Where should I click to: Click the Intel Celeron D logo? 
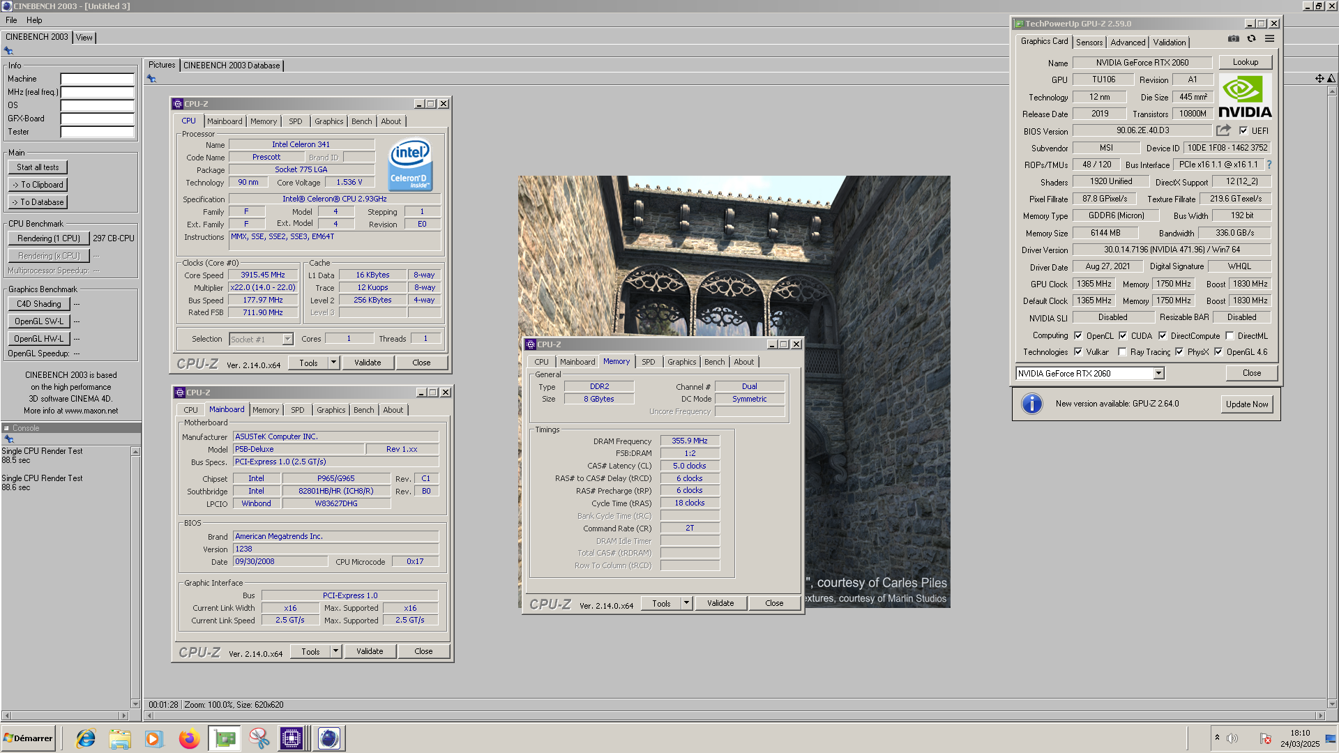click(x=410, y=165)
